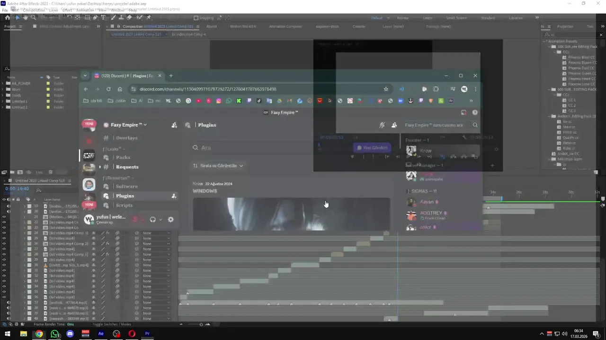The height and width of the screenshot is (340, 606).
Task: Click Toggle Switches / Modes
Action: point(112,324)
